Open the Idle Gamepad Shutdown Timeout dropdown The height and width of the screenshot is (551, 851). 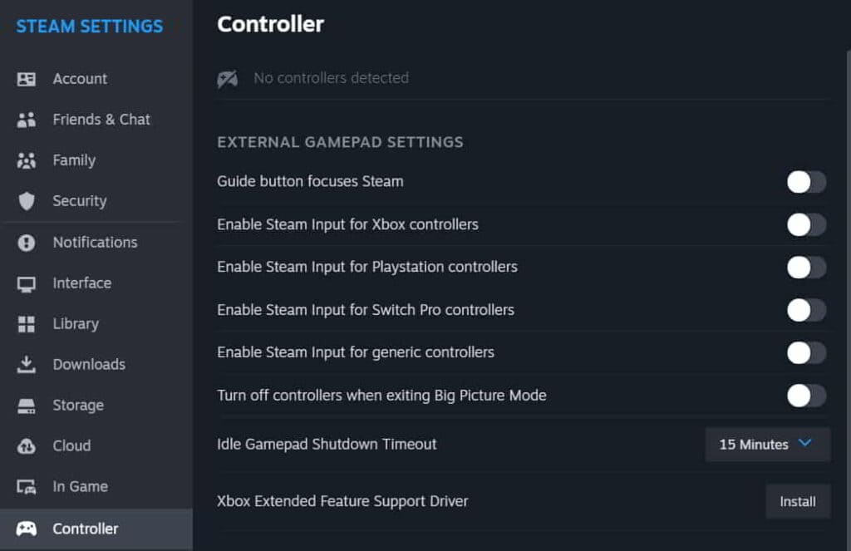click(x=765, y=445)
